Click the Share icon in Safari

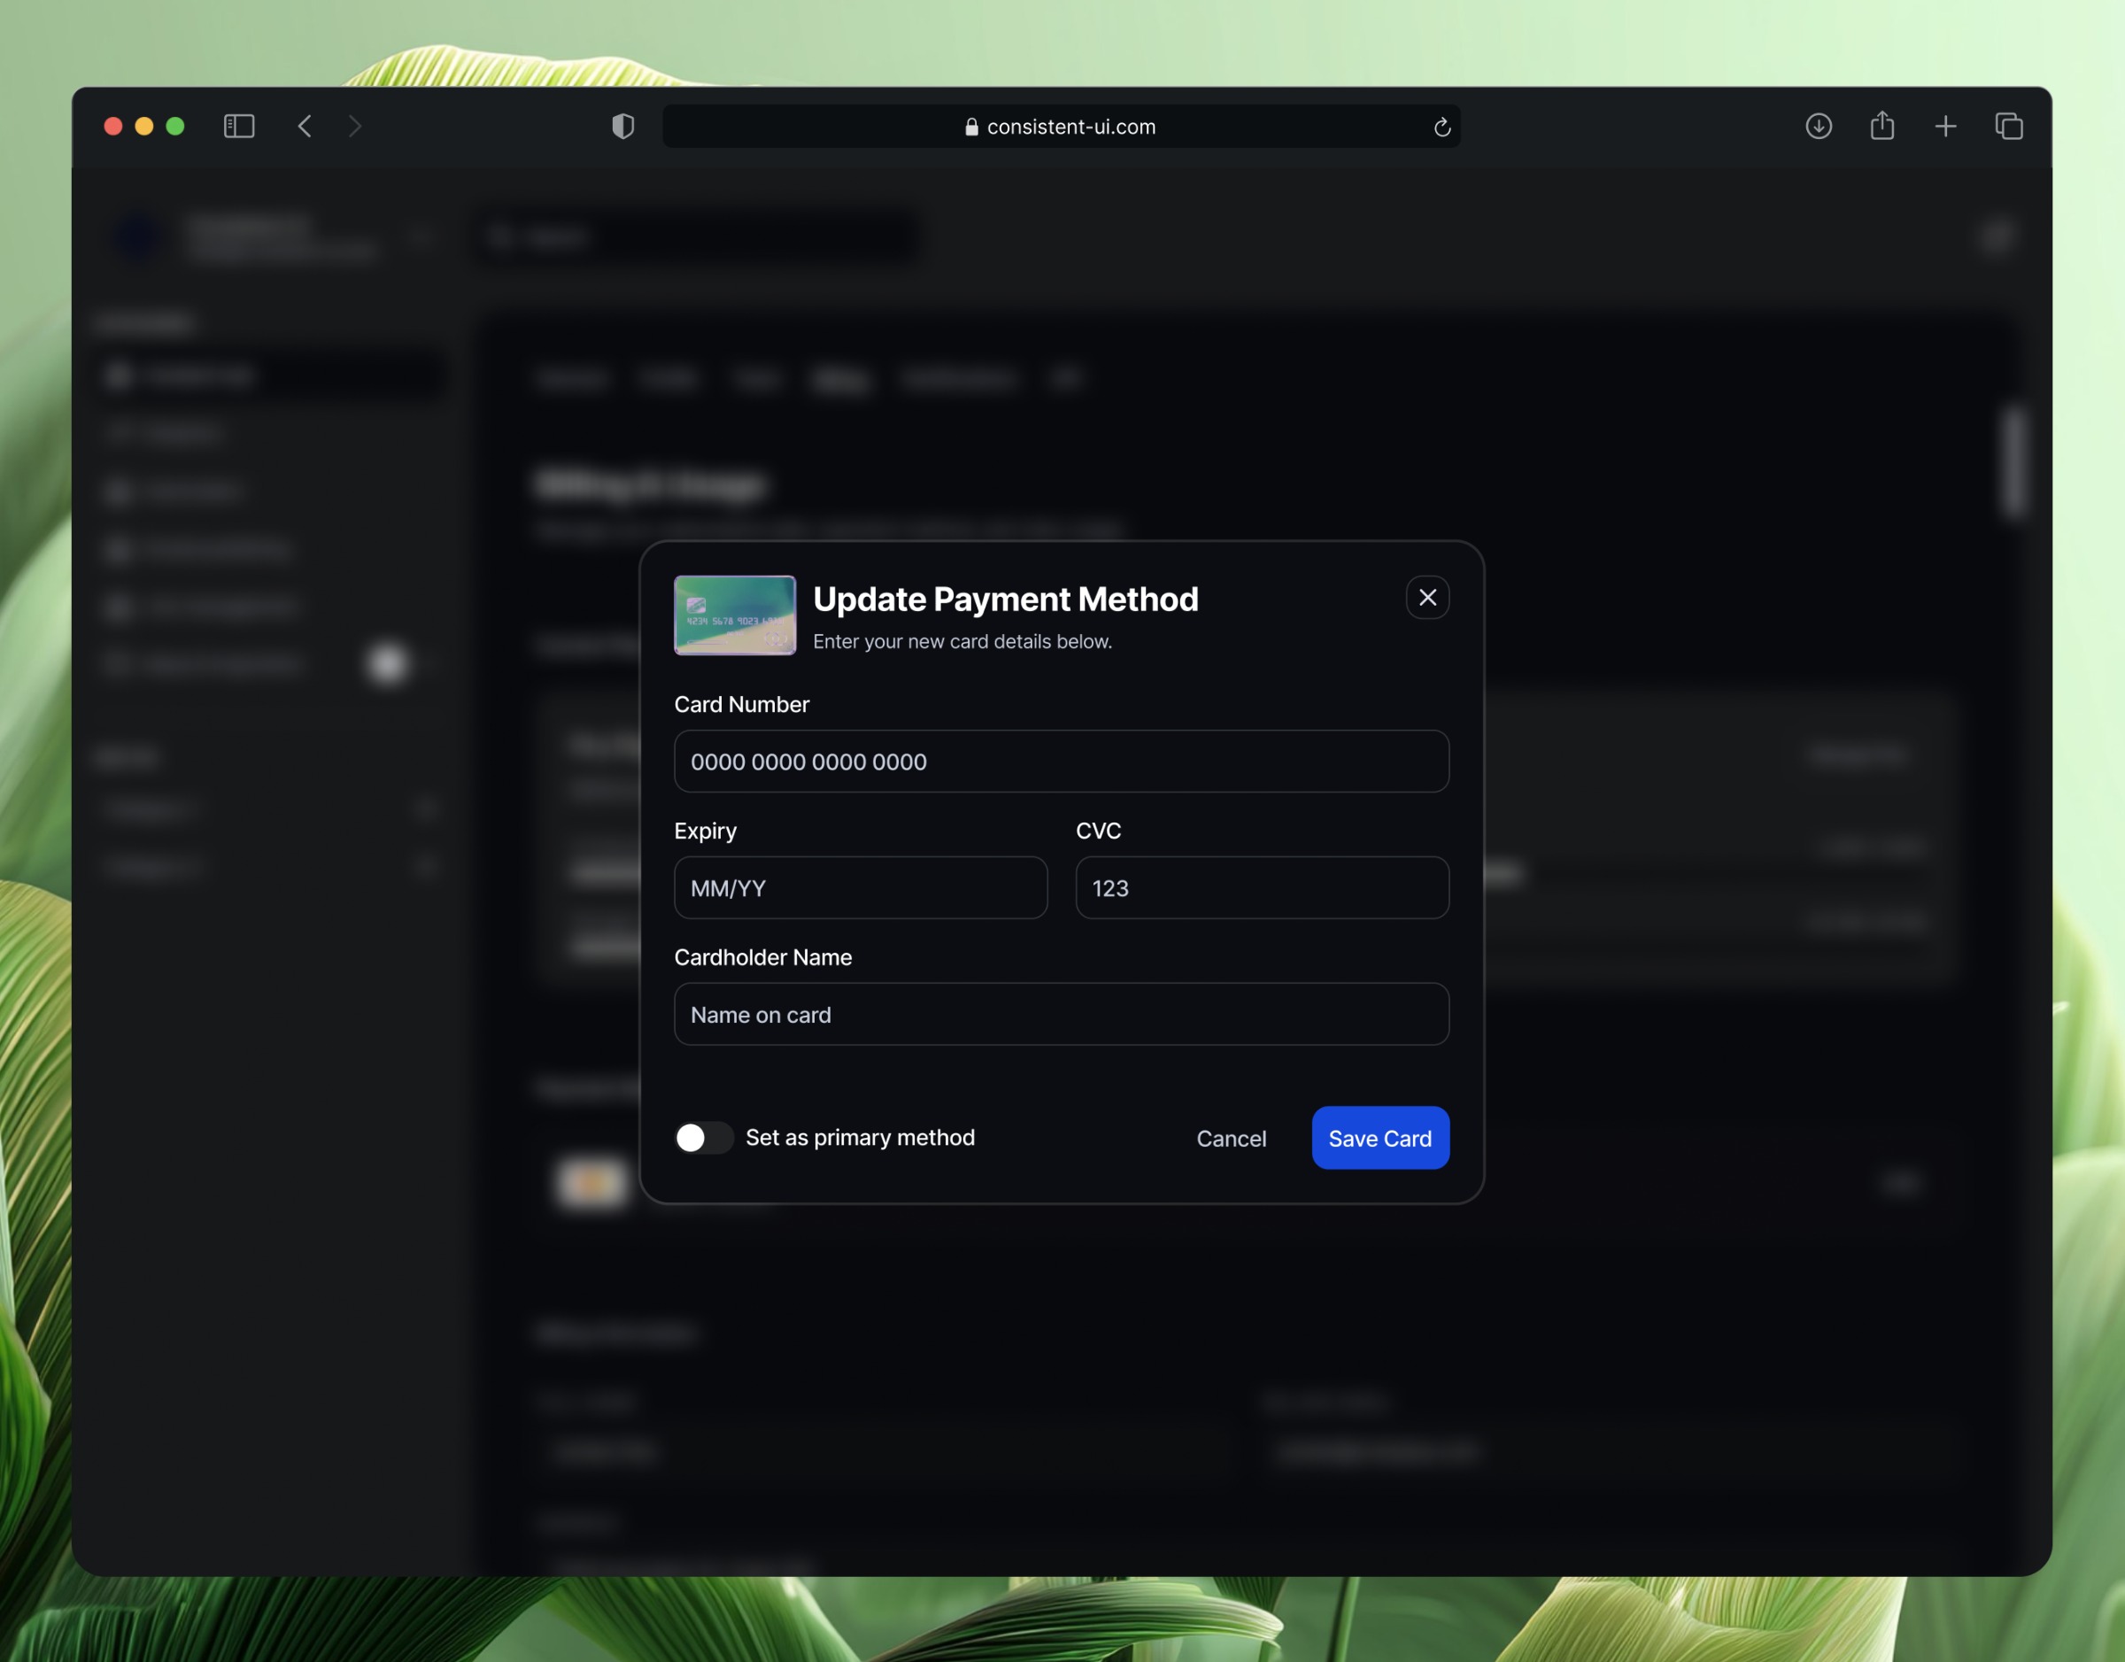(1882, 126)
